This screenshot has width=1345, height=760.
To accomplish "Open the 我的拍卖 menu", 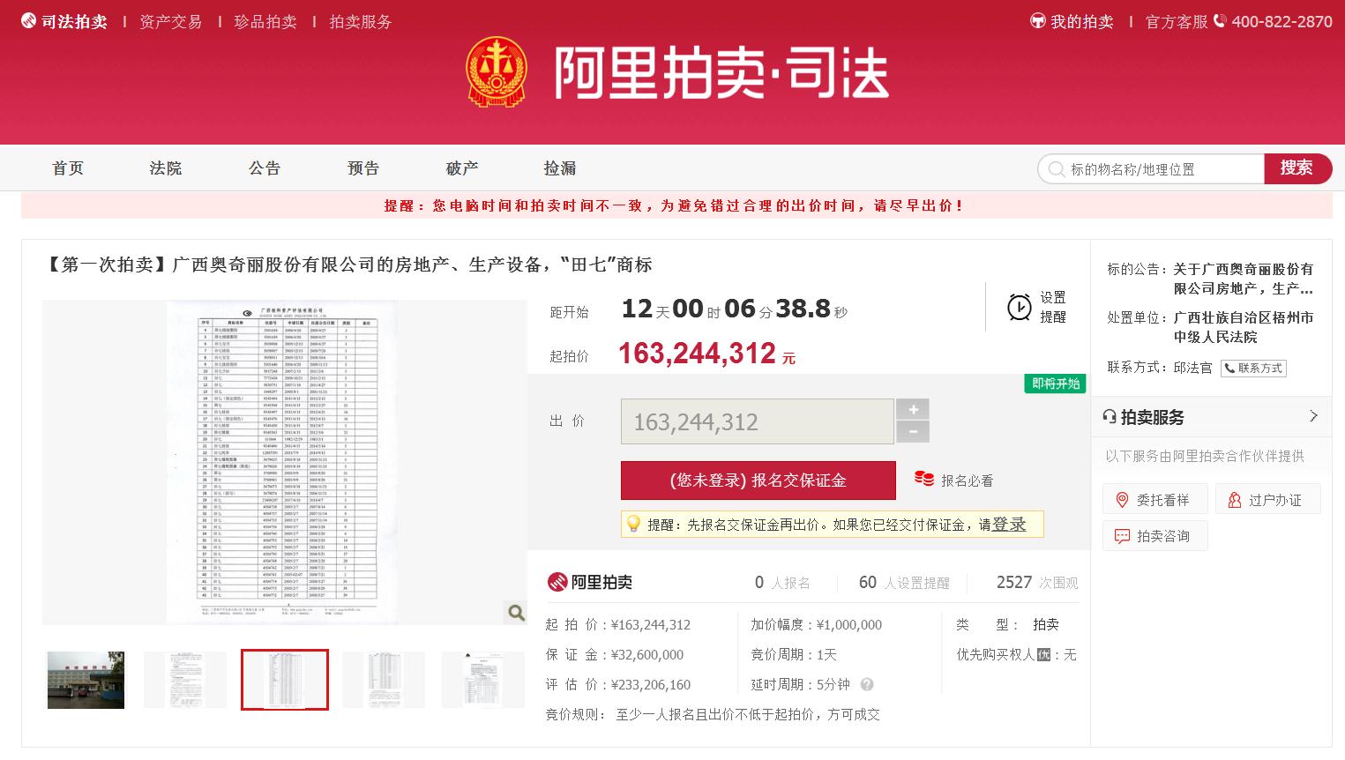I will coord(1072,21).
